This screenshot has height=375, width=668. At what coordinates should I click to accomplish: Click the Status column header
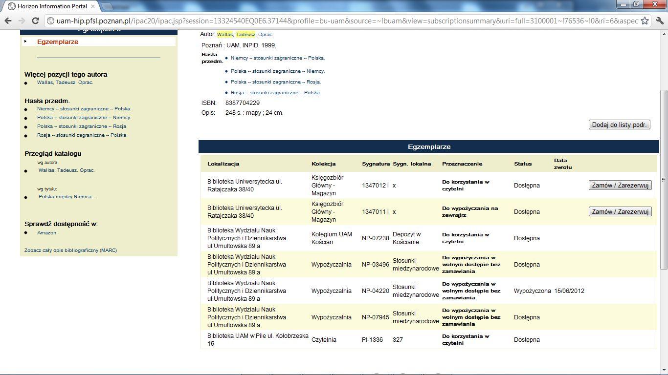[523, 164]
